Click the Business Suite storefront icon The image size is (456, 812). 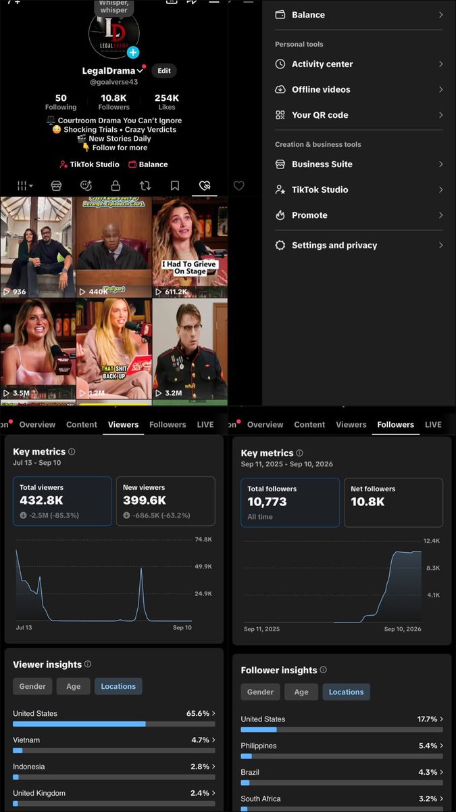point(280,164)
